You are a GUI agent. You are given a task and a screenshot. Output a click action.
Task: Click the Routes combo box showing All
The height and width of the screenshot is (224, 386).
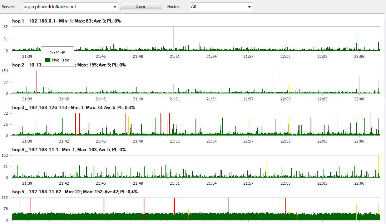coord(217,7)
